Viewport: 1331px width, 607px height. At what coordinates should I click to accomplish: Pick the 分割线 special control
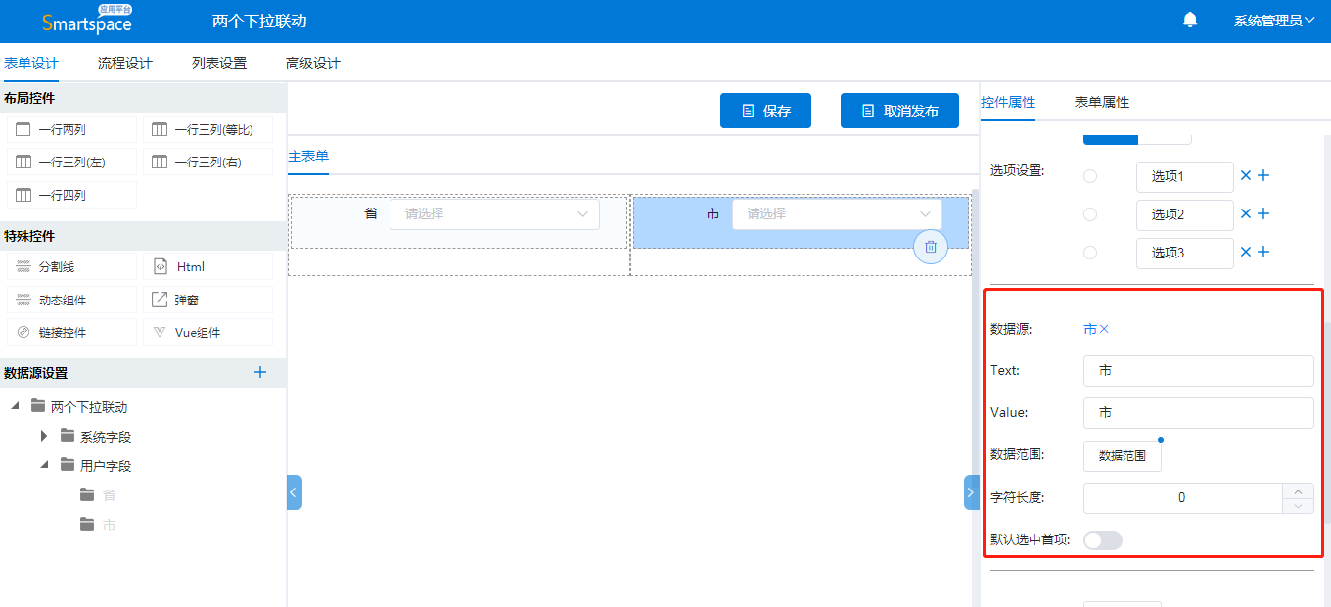(x=71, y=266)
